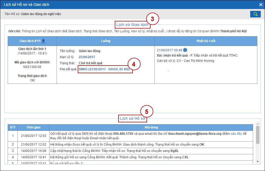Select row 4 time 14/06/2017 10:41
Image resolution: width=265 pixels, height=171 pixels.
[130, 157]
